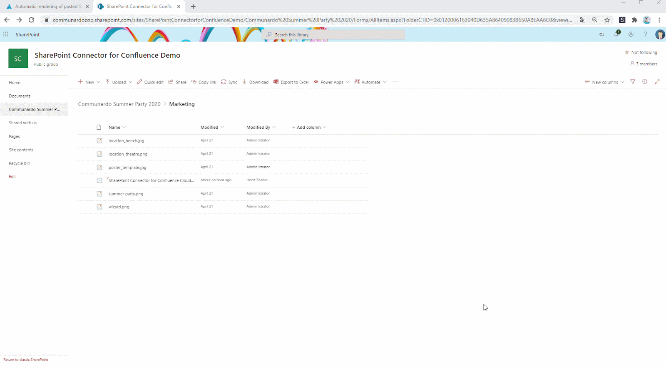Viewport: 666px width, 367px height.
Task: Open the Upload dropdown menu
Action: click(119, 82)
